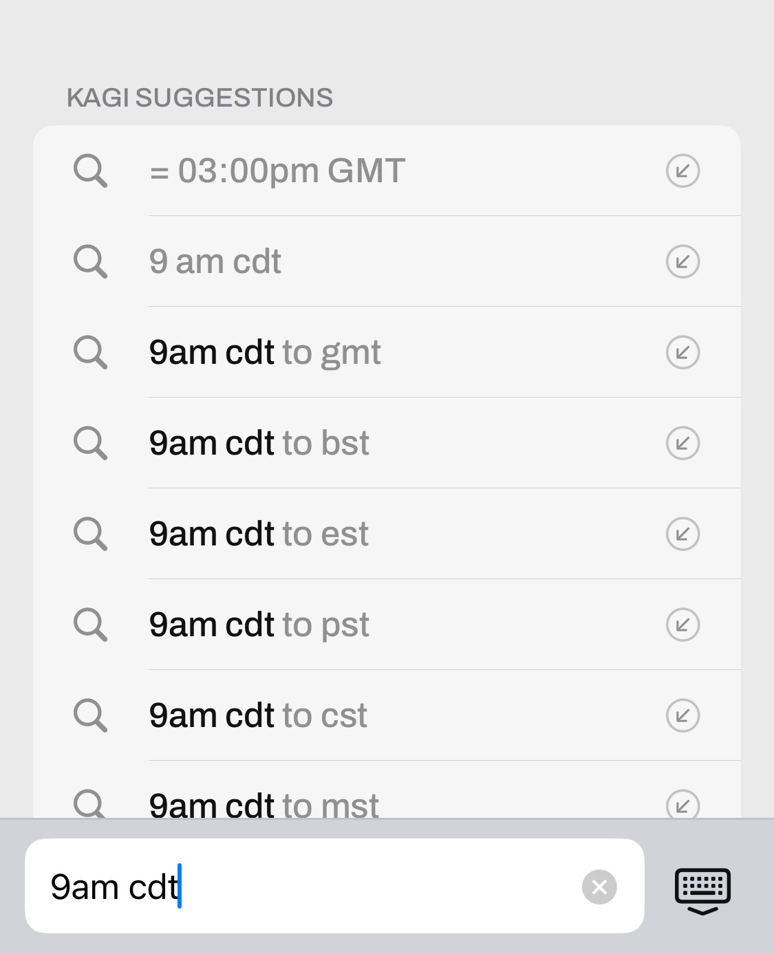Tap the magnifier icon beside '9am cdt to gmt'

[90, 352]
